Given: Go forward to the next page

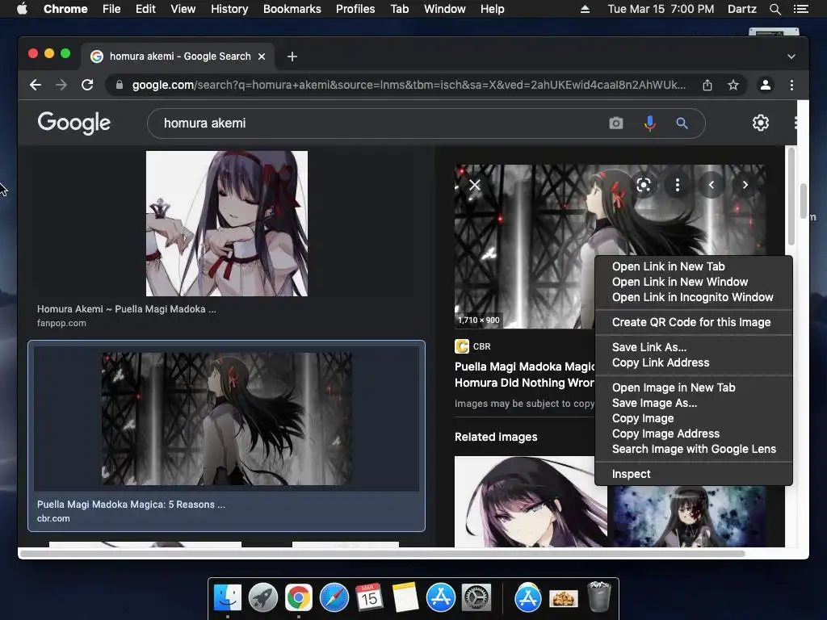Looking at the screenshot, I should (x=61, y=85).
